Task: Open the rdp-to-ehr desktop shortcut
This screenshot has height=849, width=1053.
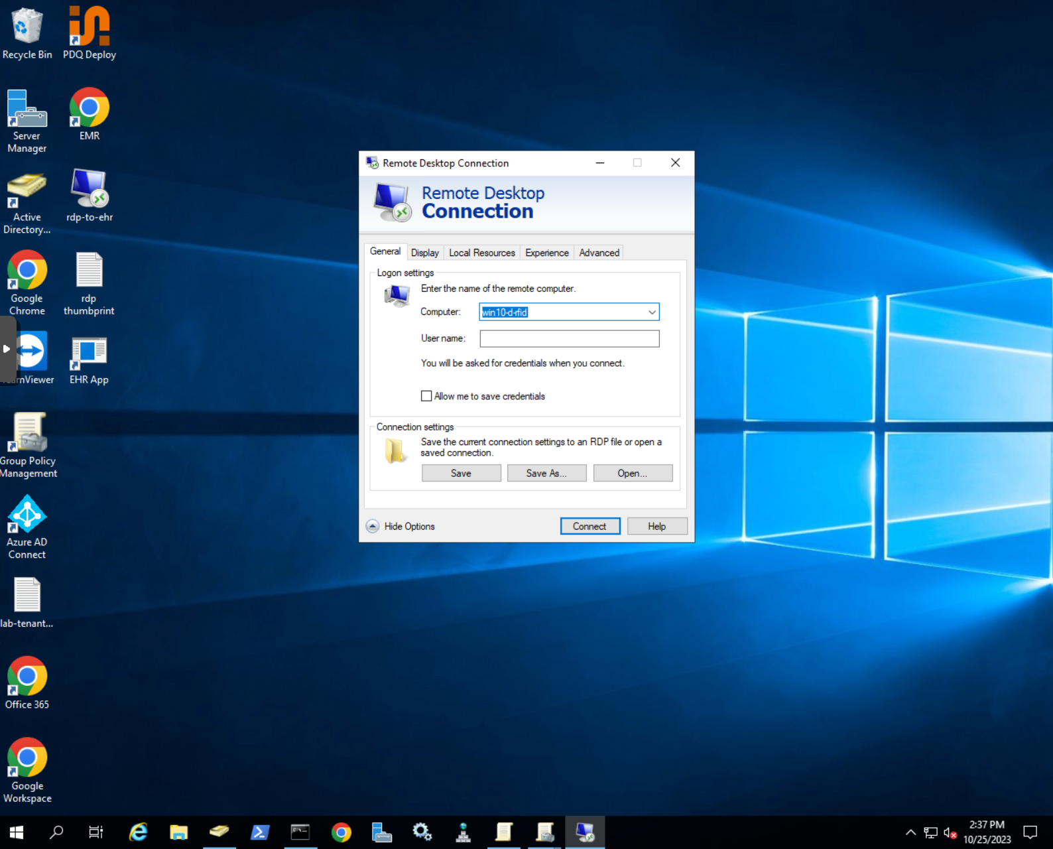Action: coord(89,189)
